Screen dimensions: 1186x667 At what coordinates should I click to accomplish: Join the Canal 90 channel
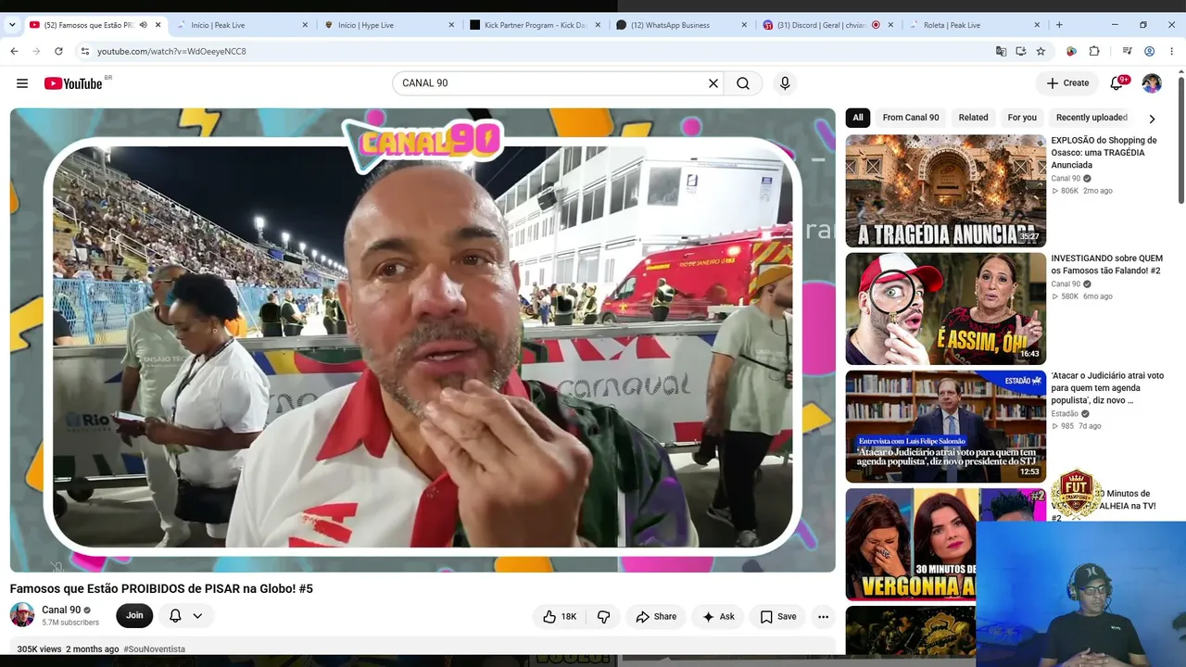[x=134, y=615]
